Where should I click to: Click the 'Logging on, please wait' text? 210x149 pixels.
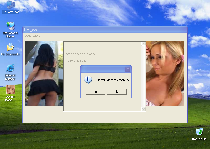[85, 54]
